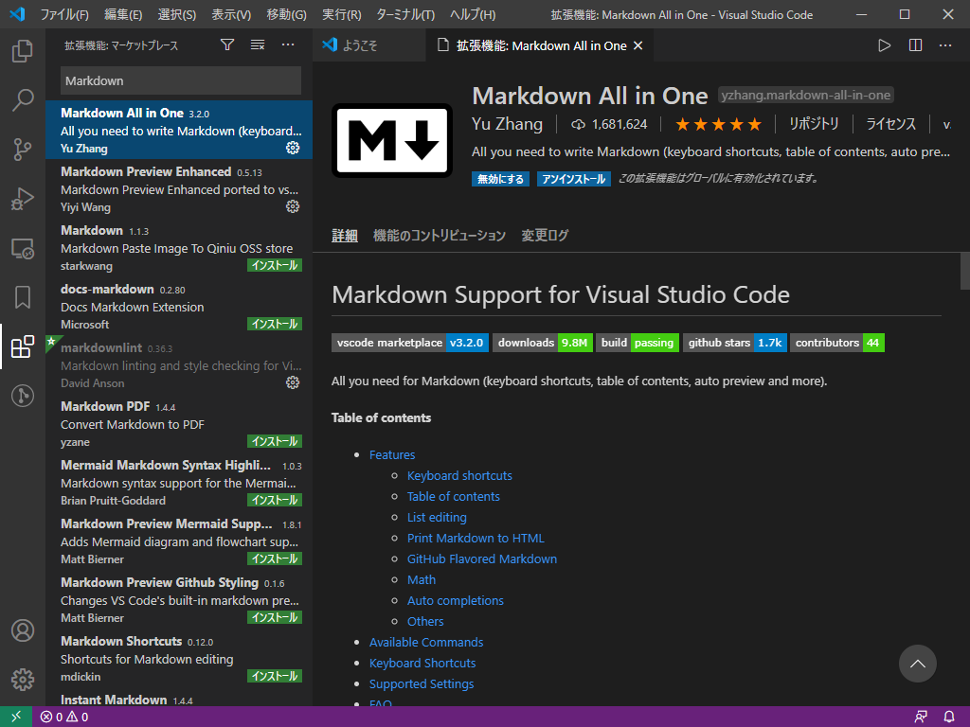Switch to the ようこそ tab

point(368,45)
